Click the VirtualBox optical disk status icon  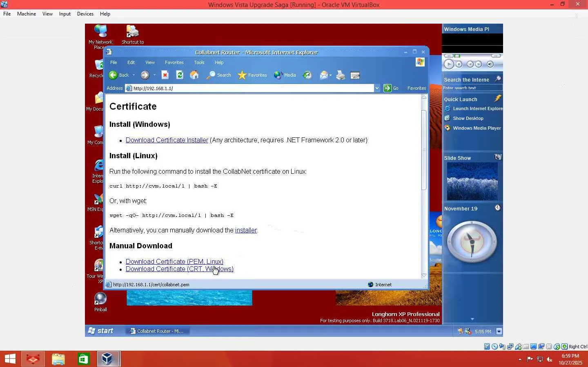coord(495,347)
